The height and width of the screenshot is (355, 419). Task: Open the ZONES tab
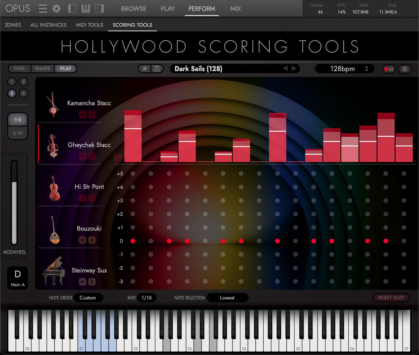point(13,25)
